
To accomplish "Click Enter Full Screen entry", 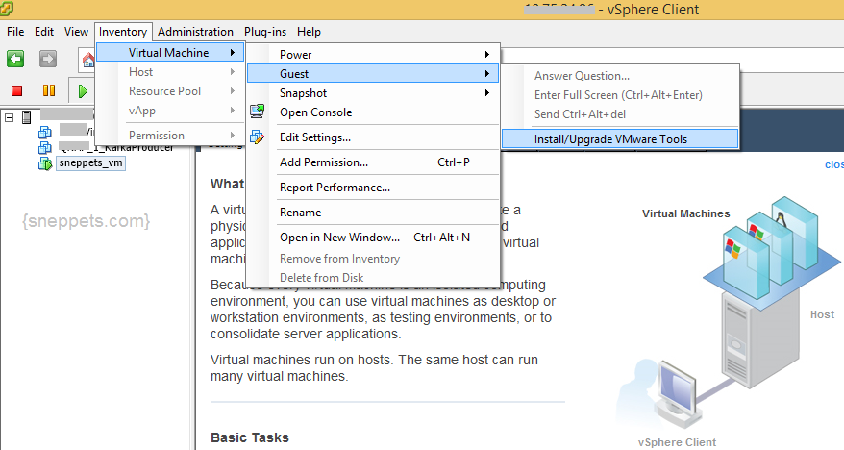I will (620, 95).
